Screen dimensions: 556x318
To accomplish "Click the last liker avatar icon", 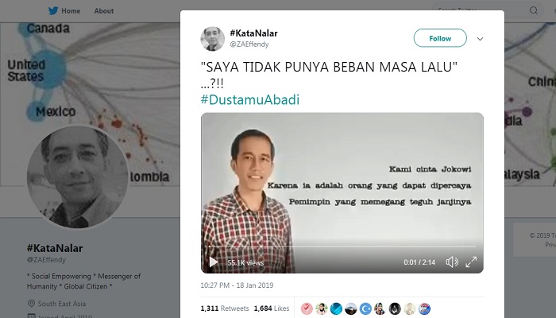I will (424, 308).
